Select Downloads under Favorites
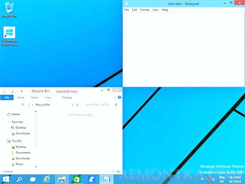The height and width of the screenshot is (184, 245). point(20,133)
